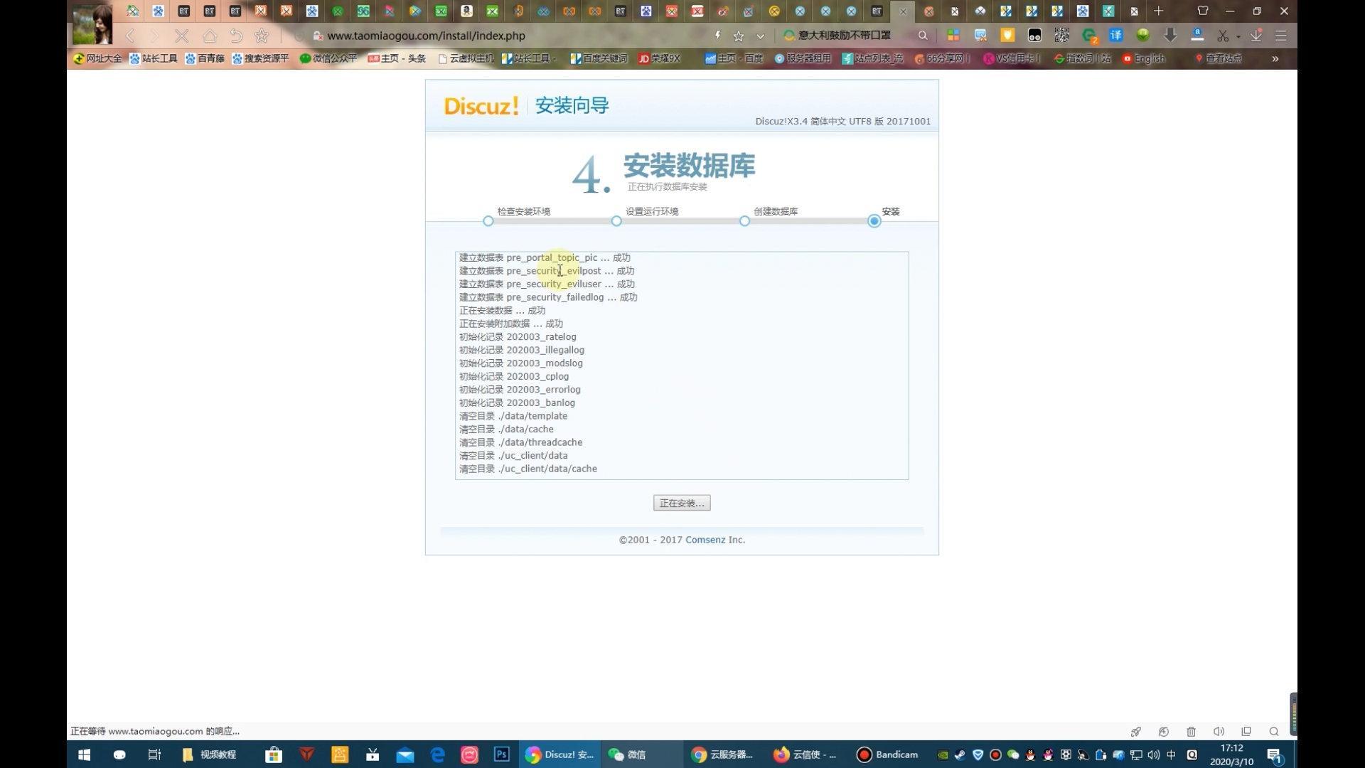Open downloads manager icon in toolbar
Image resolution: width=1365 pixels, height=768 pixels.
1256,36
